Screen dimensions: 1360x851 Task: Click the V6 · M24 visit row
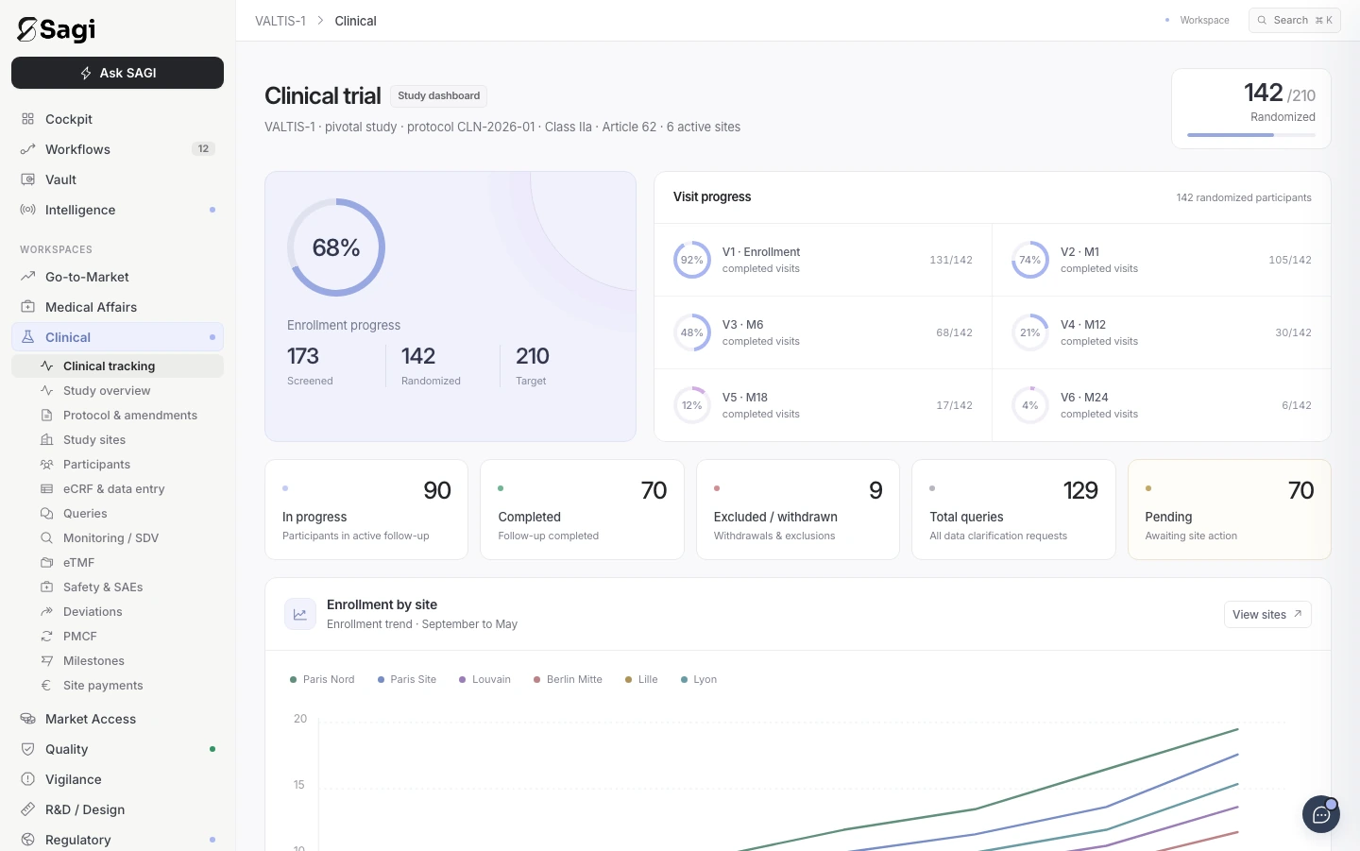click(x=1162, y=405)
